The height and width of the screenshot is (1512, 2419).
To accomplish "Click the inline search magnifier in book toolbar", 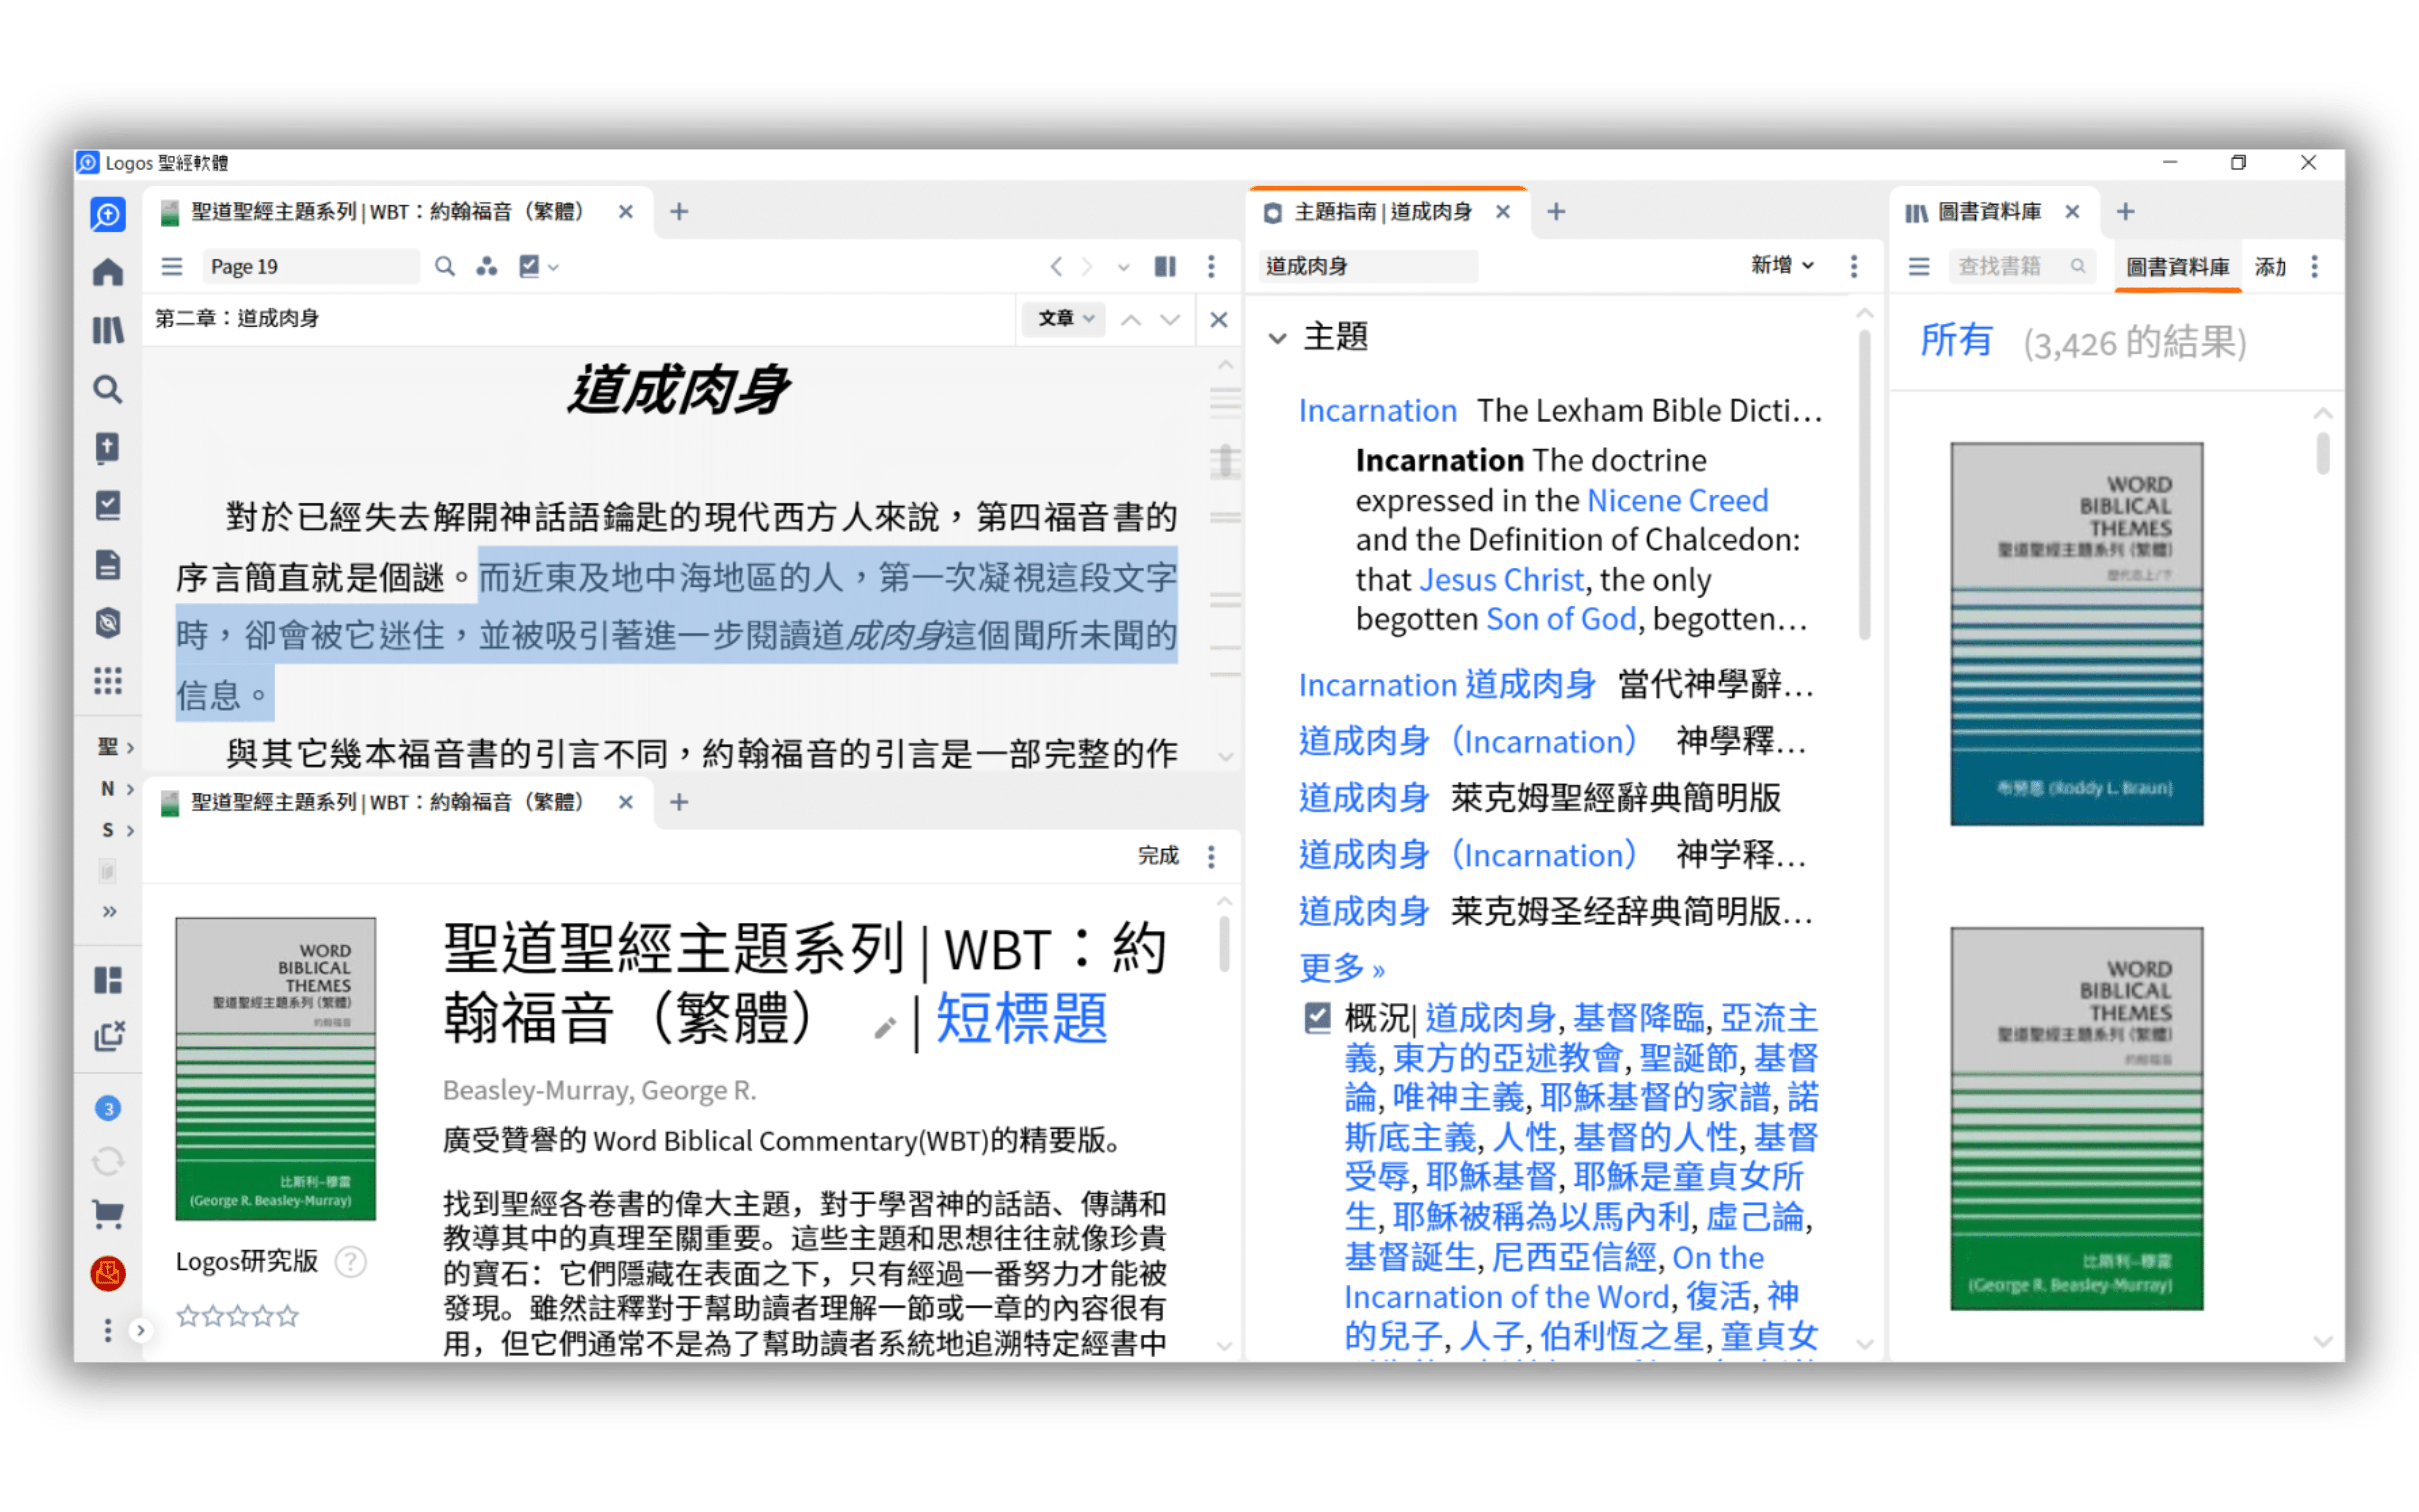I will (445, 266).
